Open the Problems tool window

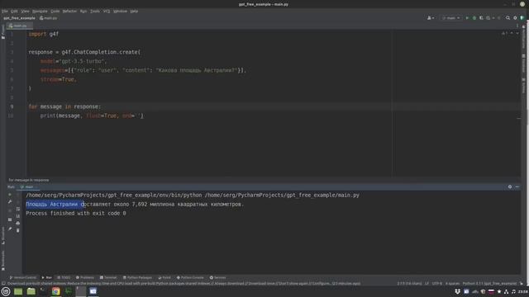coord(85,278)
